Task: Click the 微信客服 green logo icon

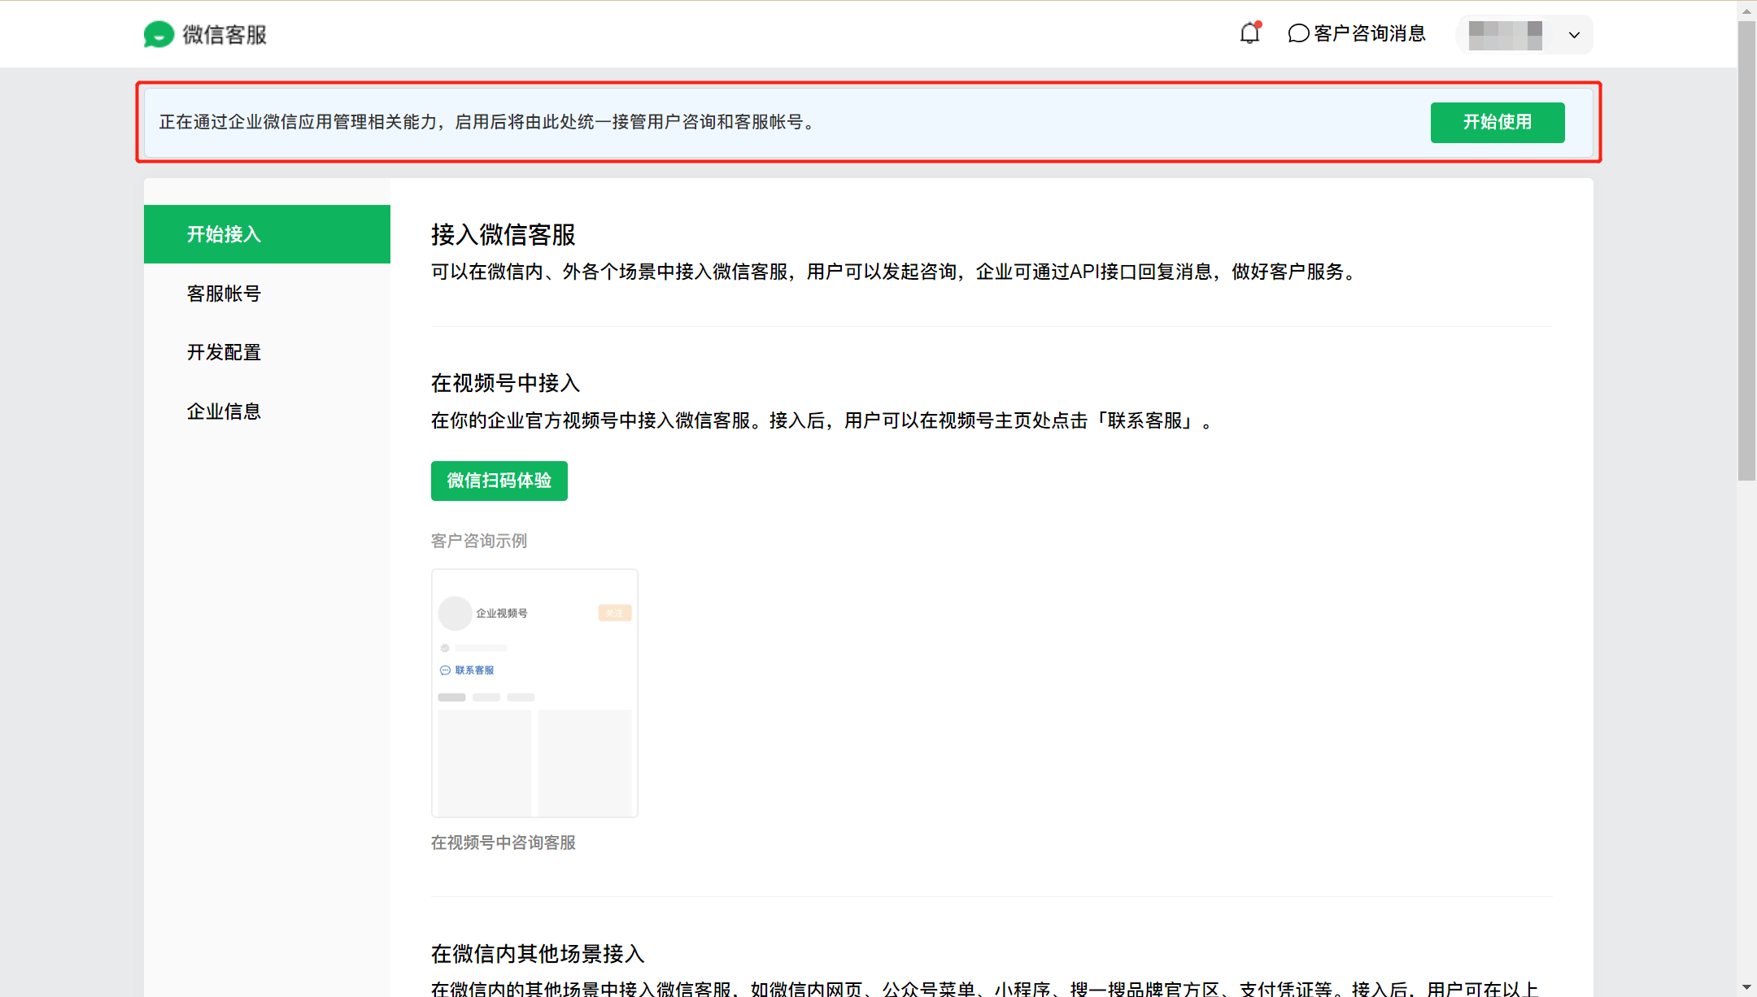Action: 159,34
